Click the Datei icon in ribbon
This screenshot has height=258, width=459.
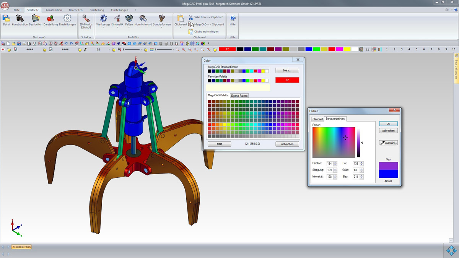pos(6,18)
